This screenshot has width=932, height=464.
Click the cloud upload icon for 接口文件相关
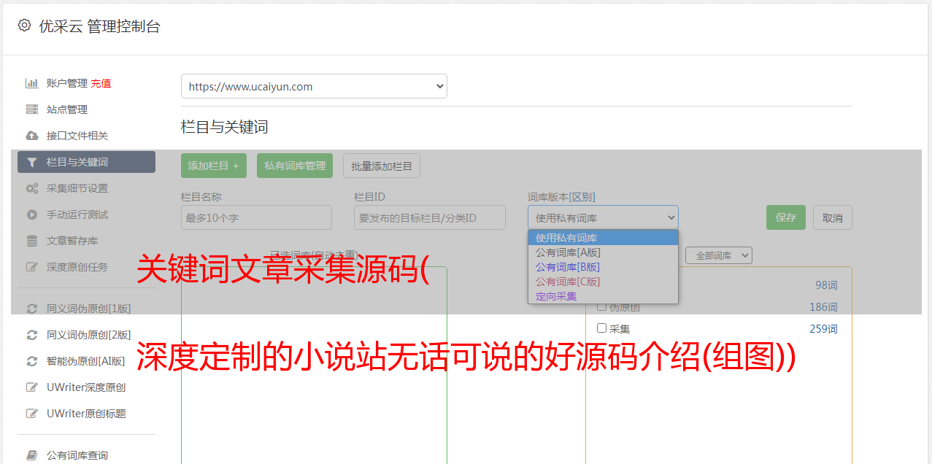(31, 136)
